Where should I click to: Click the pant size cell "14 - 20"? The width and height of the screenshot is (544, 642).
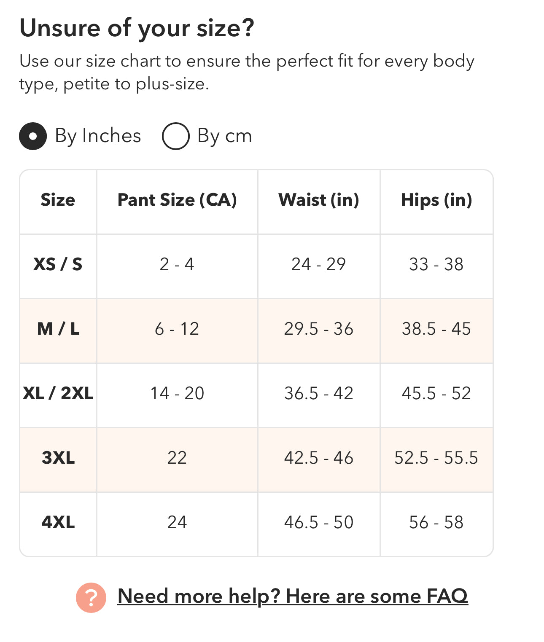click(177, 393)
